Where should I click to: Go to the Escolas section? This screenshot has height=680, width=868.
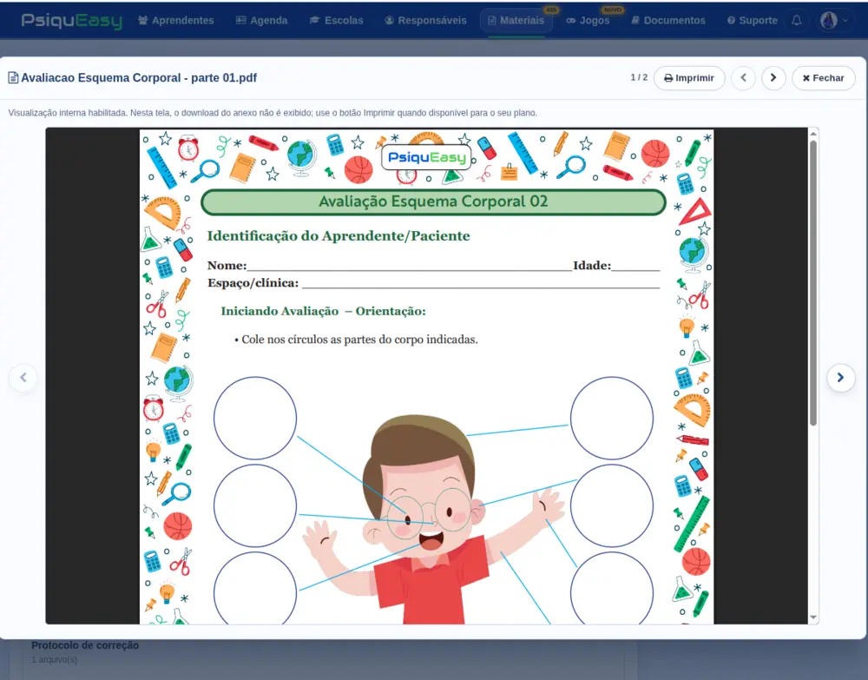tap(337, 21)
